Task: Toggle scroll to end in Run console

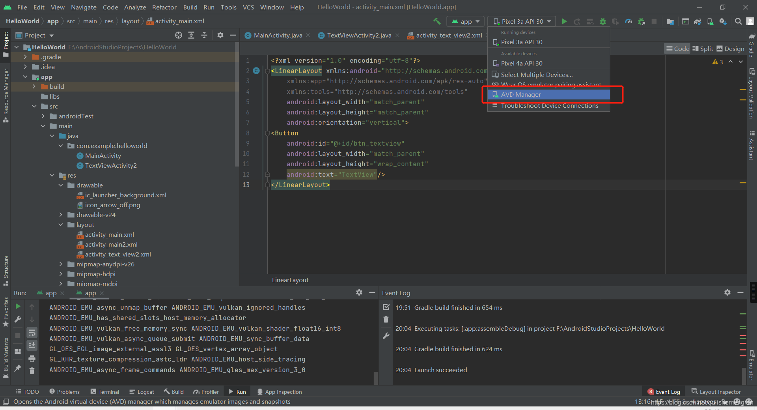Action: 32,345
